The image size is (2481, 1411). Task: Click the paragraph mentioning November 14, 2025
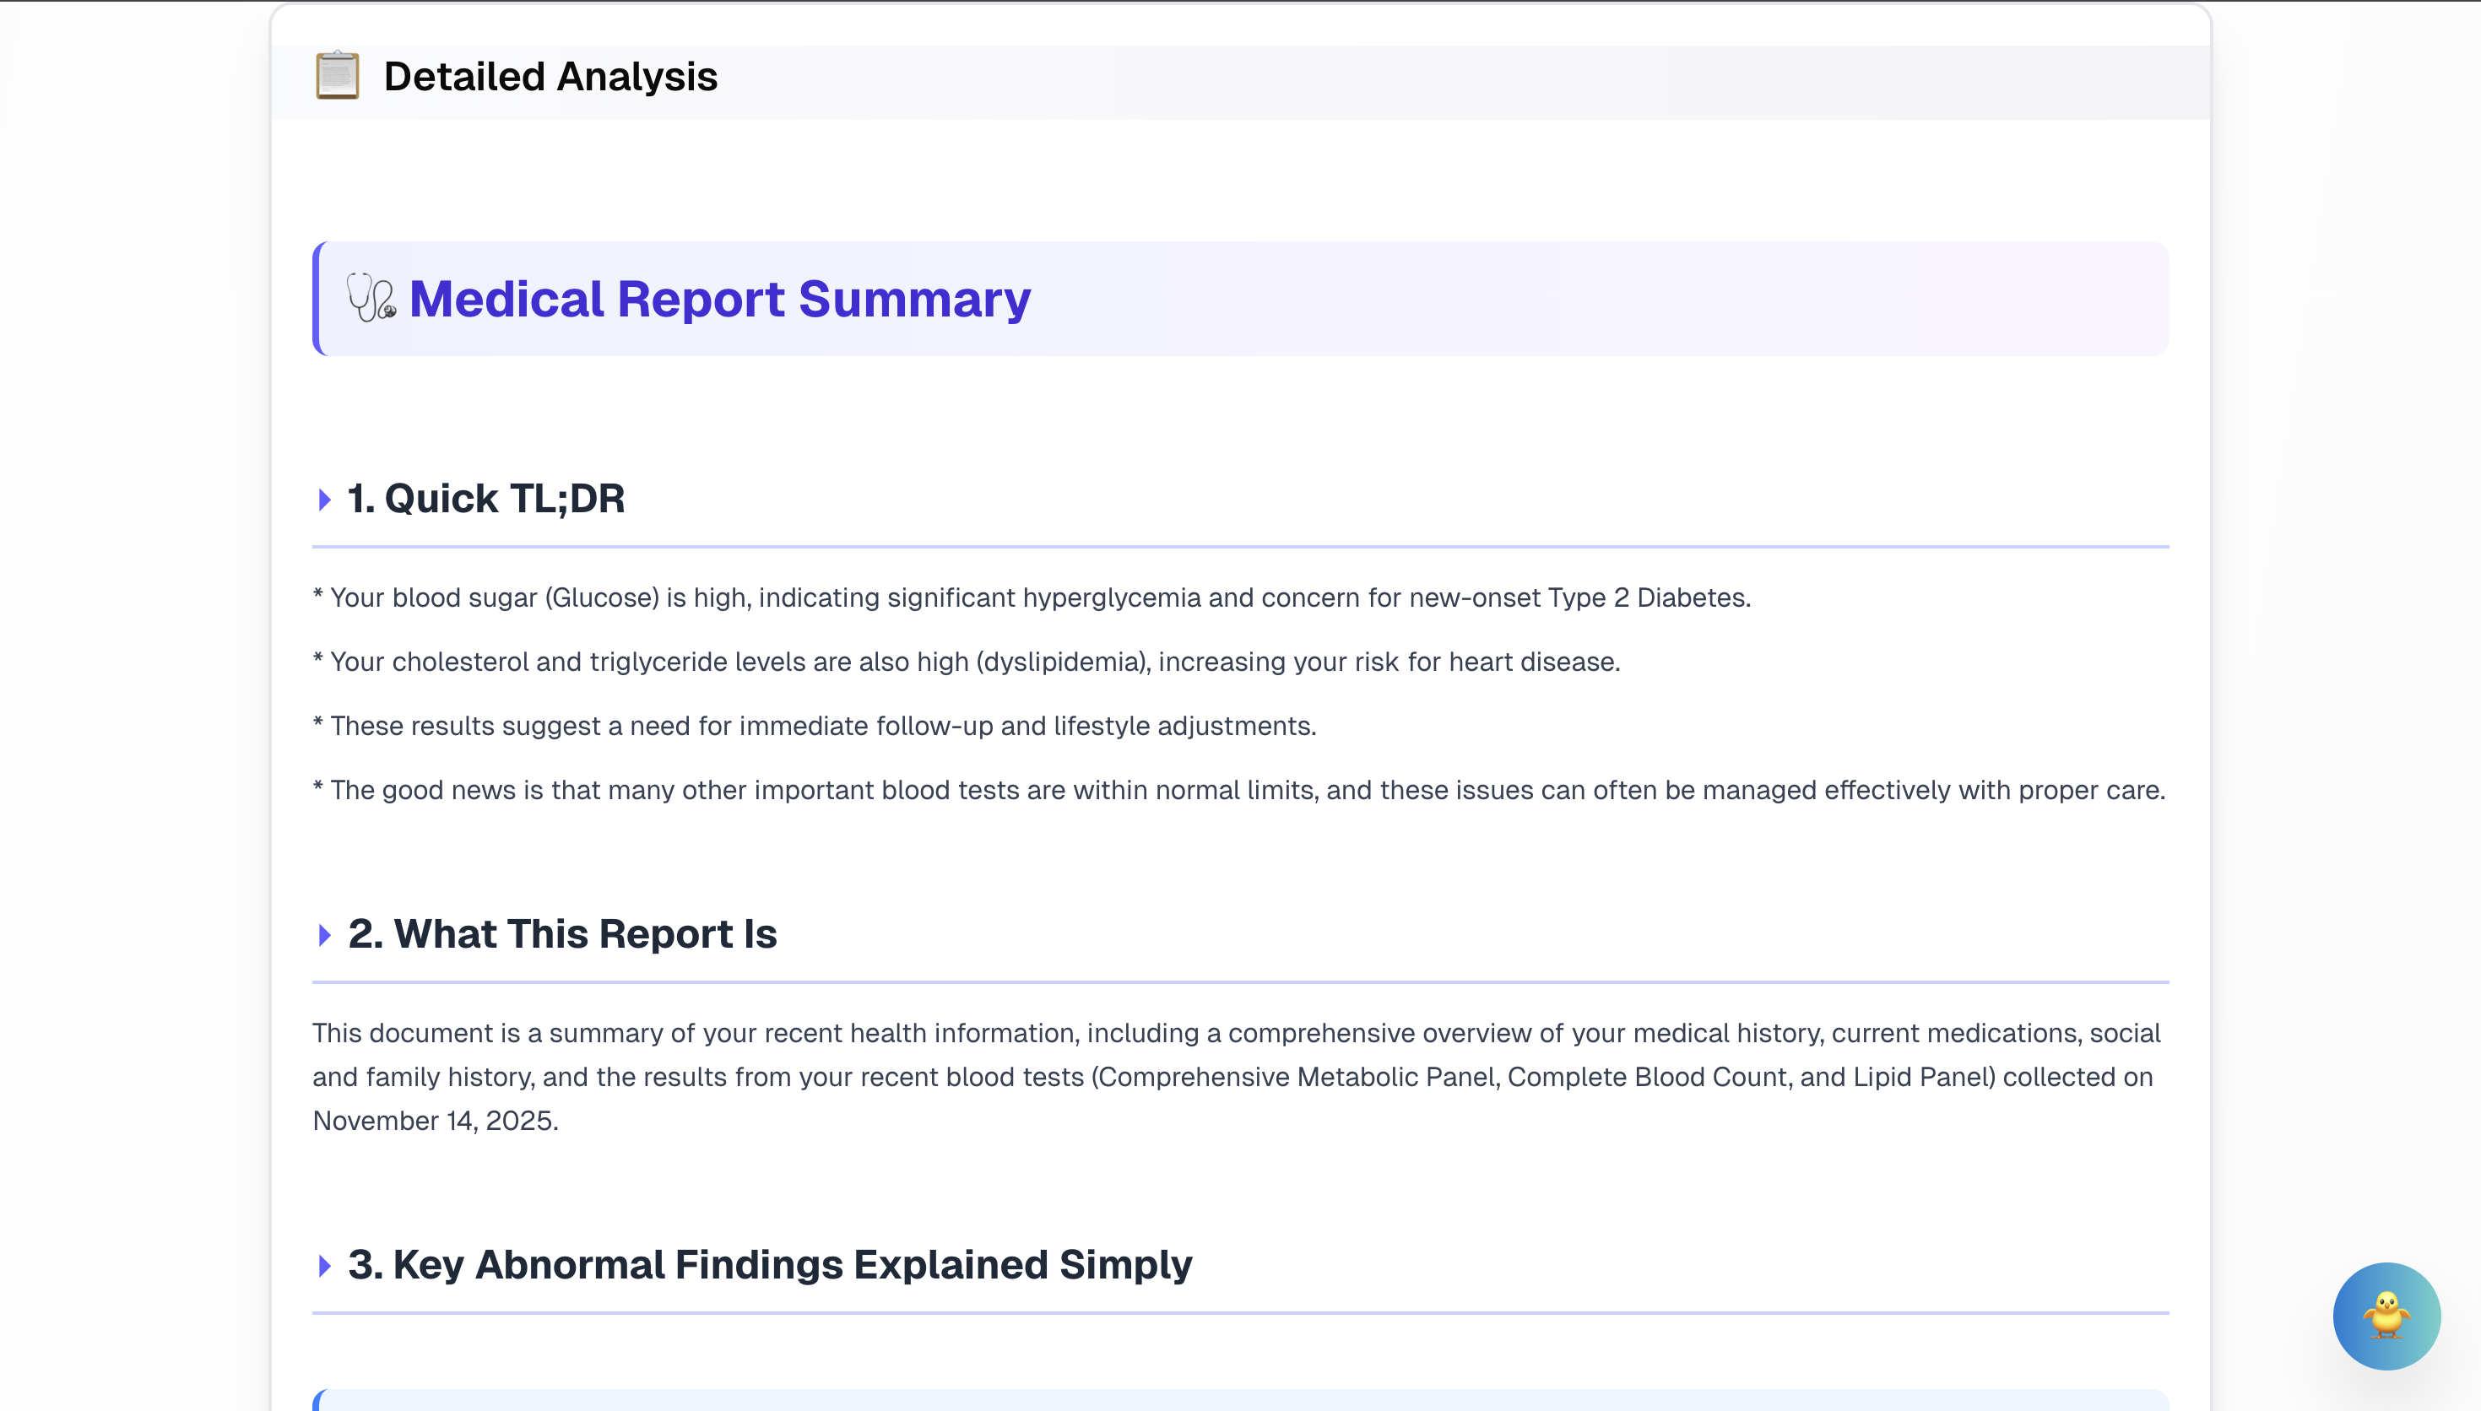[x=1236, y=1077]
